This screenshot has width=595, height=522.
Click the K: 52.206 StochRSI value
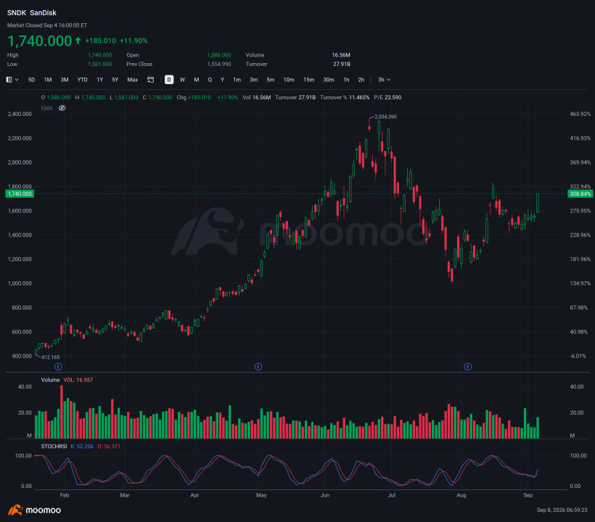(x=82, y=446)
